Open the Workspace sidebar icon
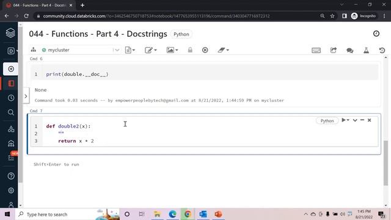This screenshot has width=391, height=220. tap(11, 83)
